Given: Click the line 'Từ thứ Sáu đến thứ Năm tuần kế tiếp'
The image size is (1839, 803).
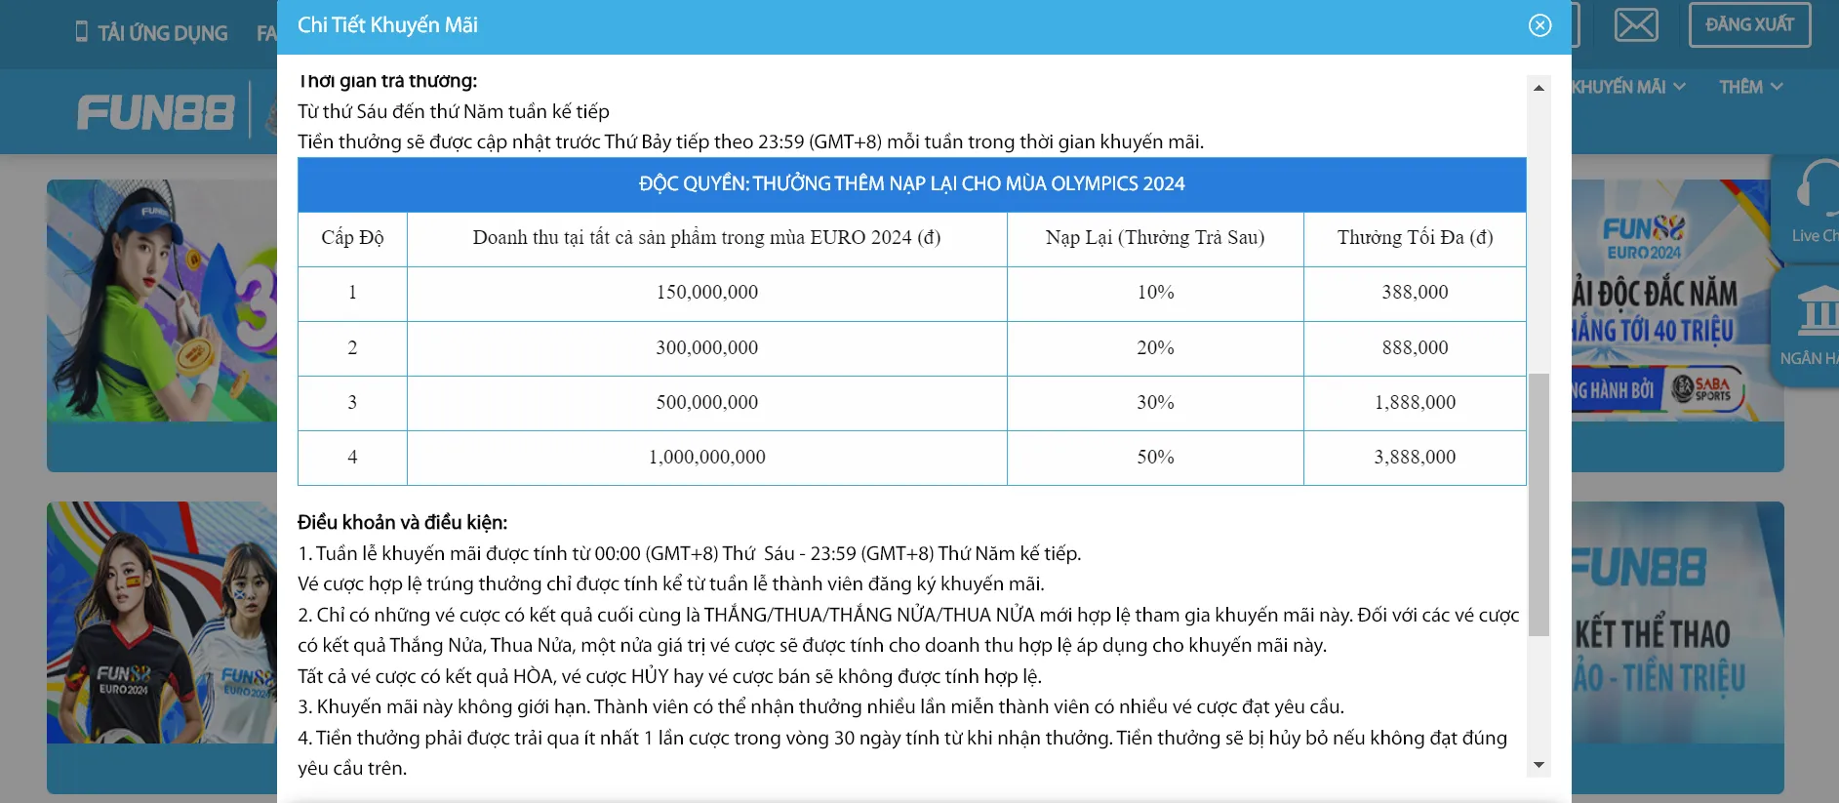Looking at the screenshot, I should [454, 112].
